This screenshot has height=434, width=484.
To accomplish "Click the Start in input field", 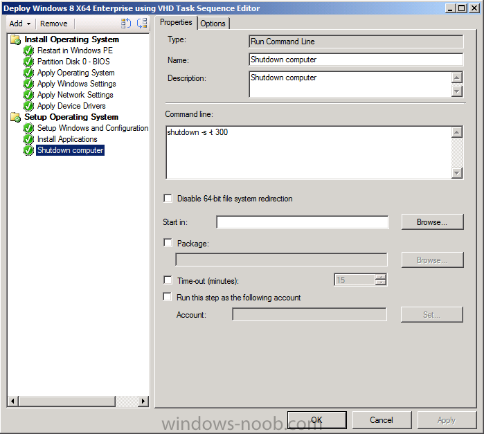I will 303,222.
